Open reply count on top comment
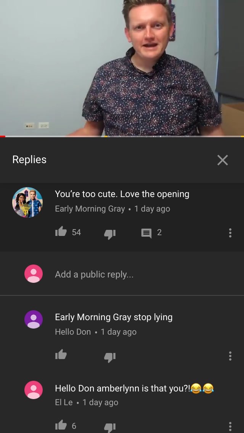 click(x=151, y=233)
